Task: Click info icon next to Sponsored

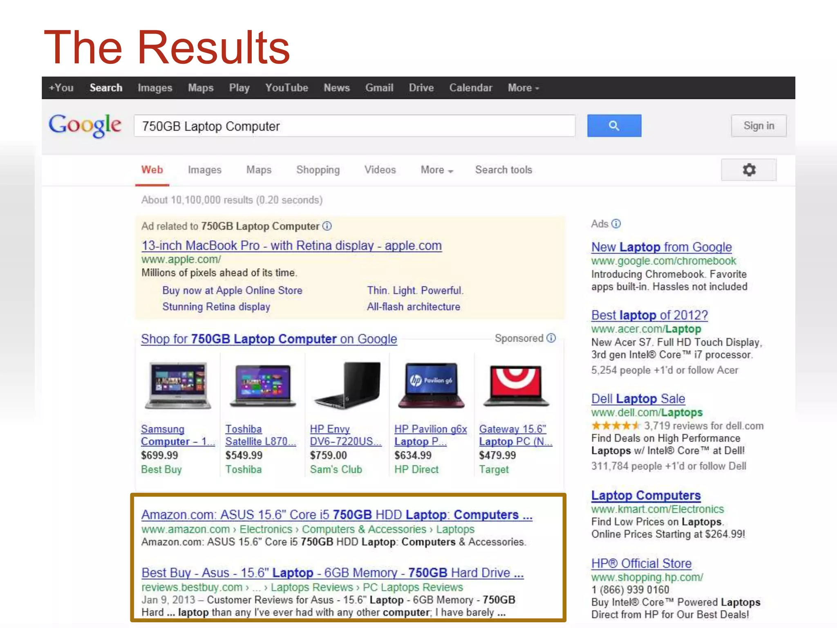Action: (x=551, y=338)
